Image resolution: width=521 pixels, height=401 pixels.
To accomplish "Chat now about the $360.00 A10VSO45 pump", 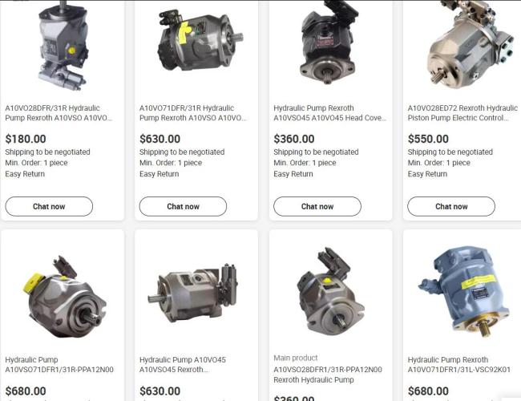I will pos(317,206).
